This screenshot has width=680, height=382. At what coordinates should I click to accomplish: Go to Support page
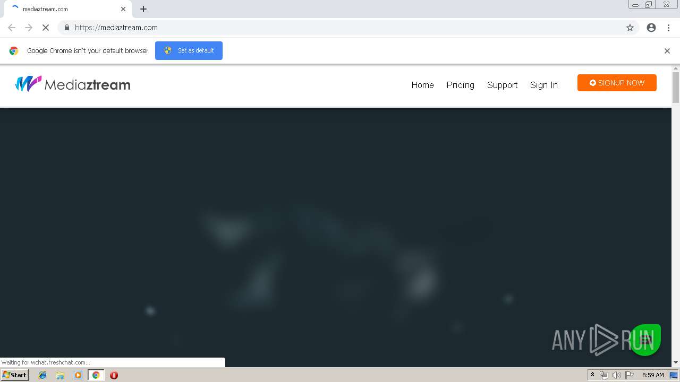point(502,85)
